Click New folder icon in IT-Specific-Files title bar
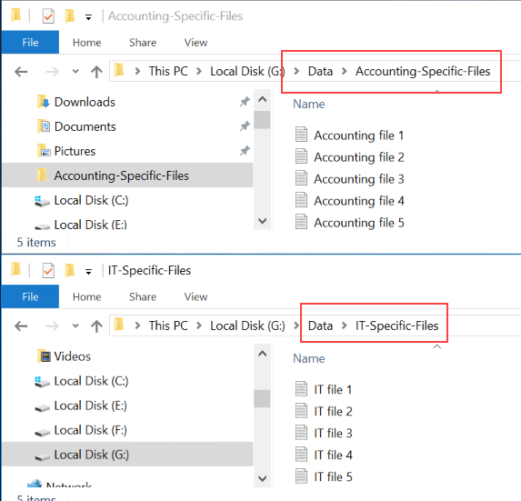This screenshot has height=501, width=521. pos(70,270)
